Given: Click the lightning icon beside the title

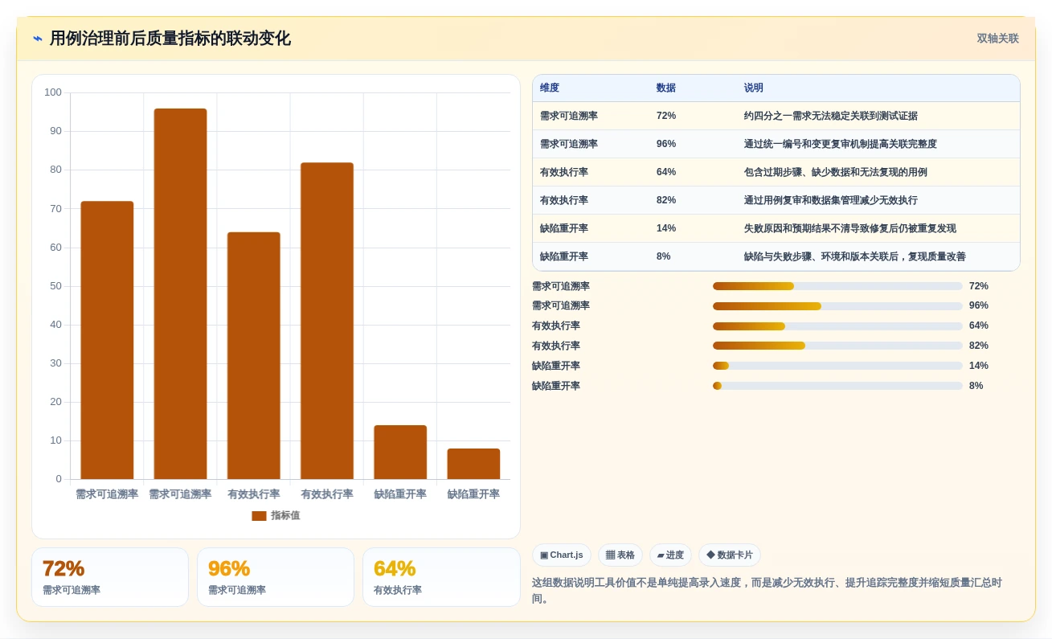Looking at the screenshot, I should (x=38, y=39).
